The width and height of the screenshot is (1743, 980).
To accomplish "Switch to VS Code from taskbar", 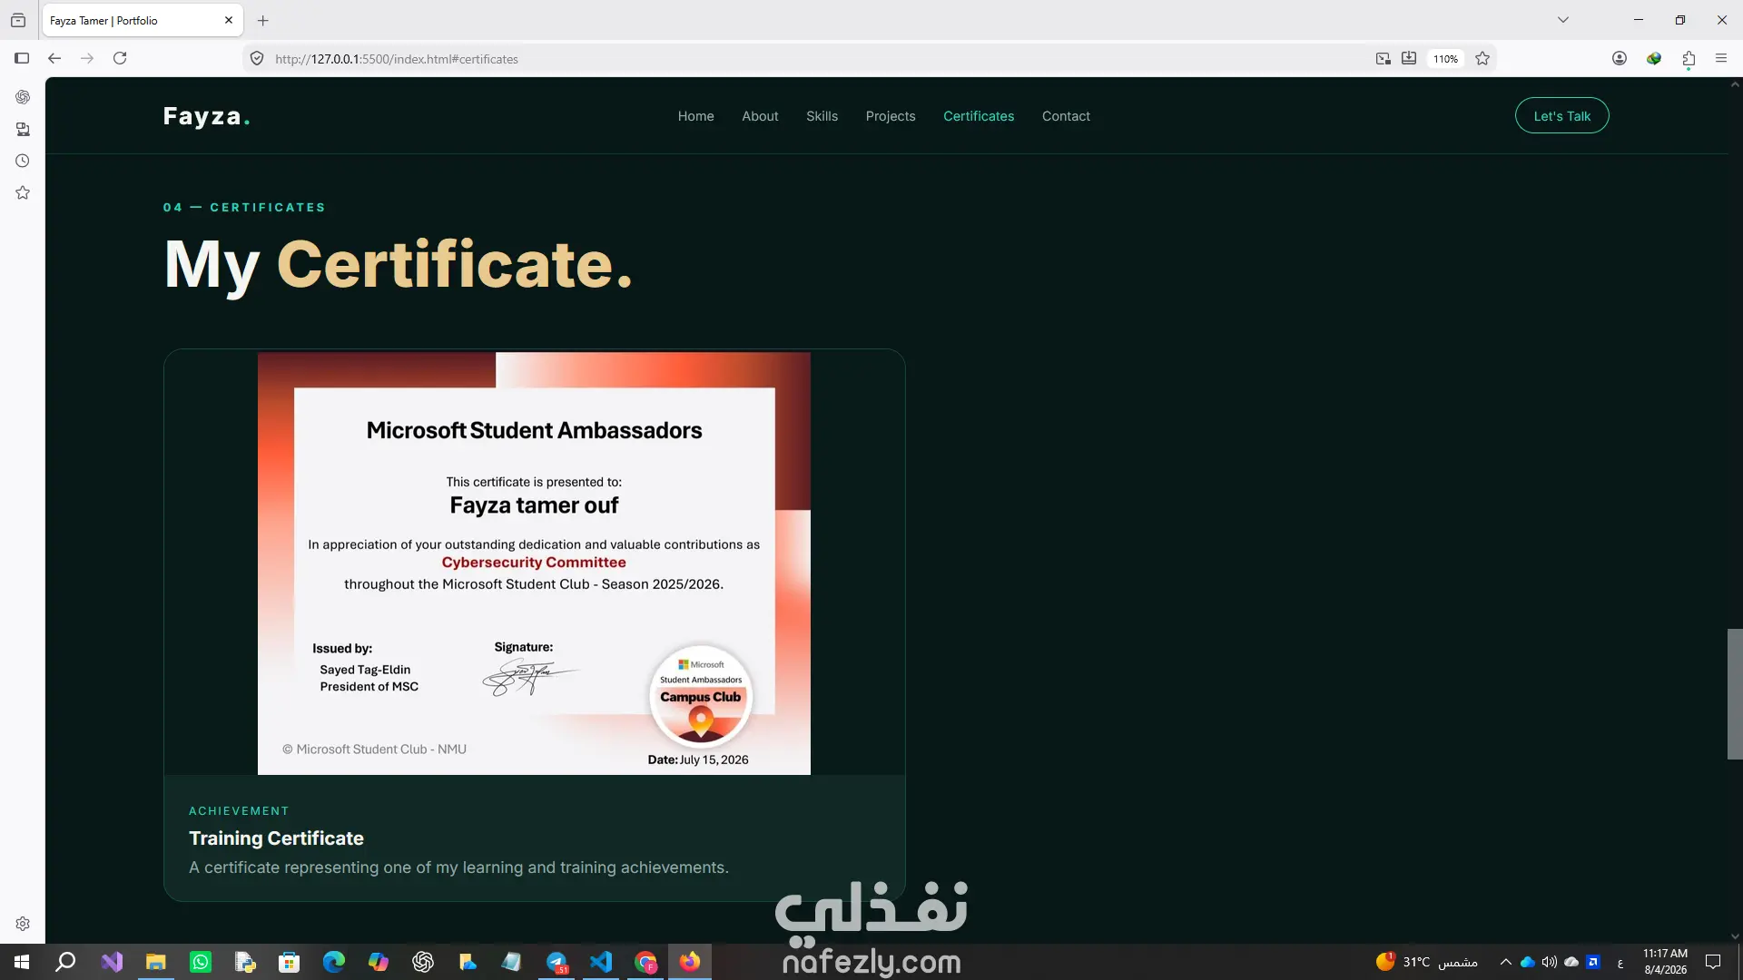I will 601,962.
